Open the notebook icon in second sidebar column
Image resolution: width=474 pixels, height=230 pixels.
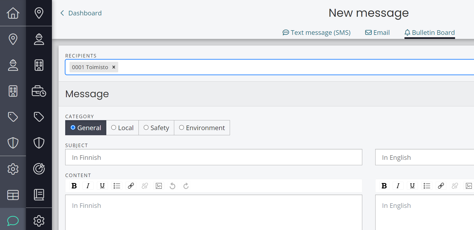tap(39, 195)
